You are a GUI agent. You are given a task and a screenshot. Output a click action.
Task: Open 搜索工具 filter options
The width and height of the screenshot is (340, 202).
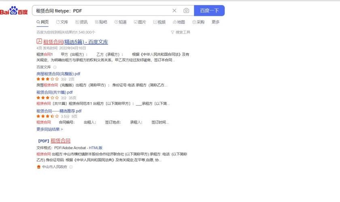181,32
